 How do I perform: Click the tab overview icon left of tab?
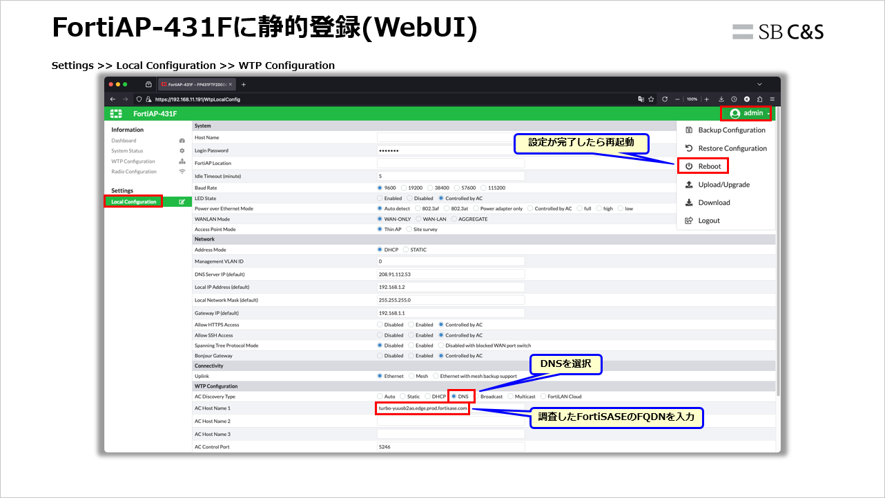click(x=148, y=84)
